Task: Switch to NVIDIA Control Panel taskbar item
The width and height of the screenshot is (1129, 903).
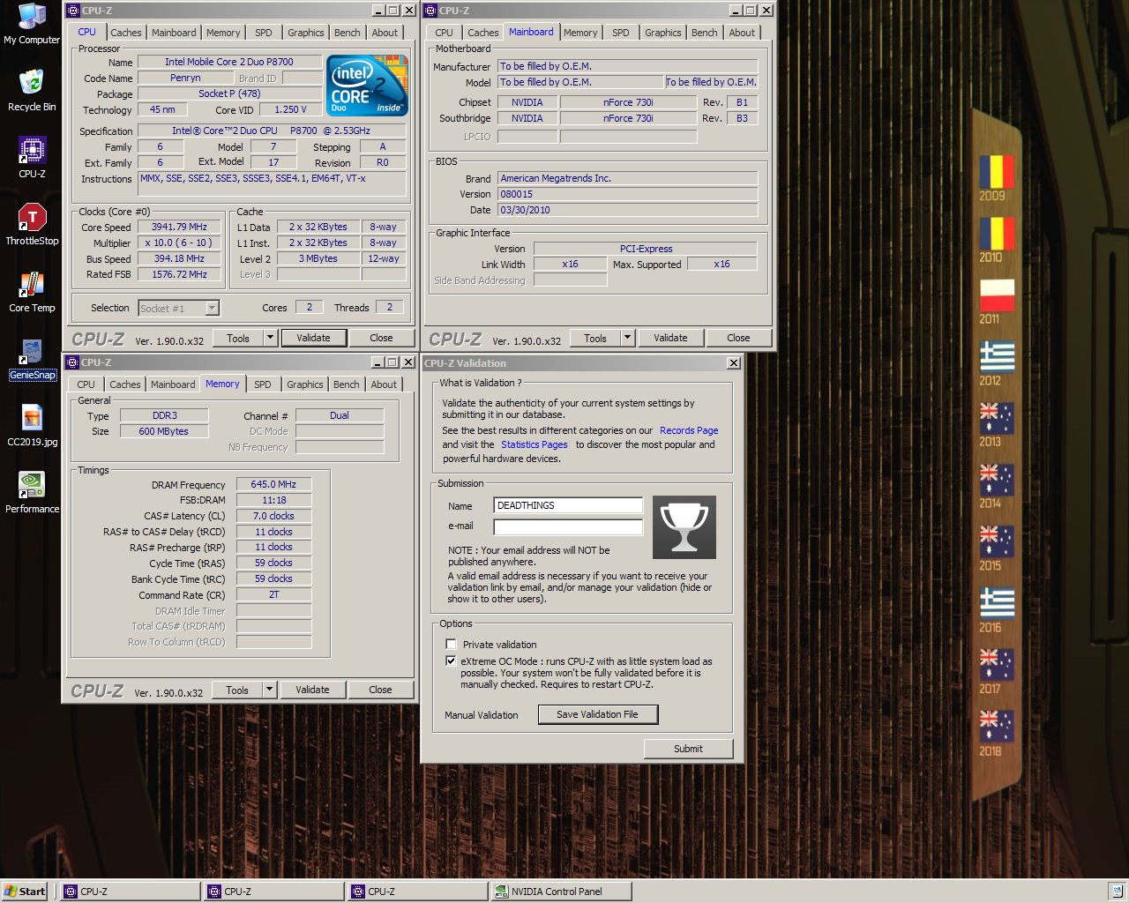Action: [561, 892]
